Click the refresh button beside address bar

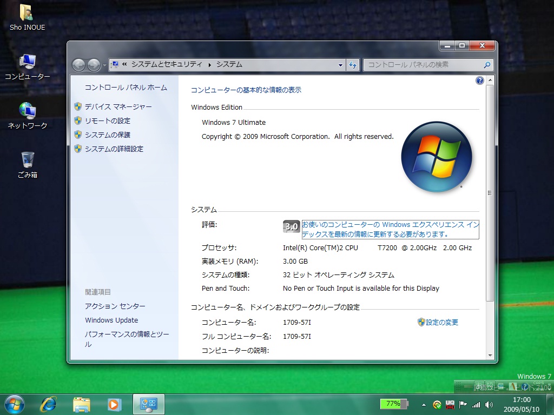(x=353, y=65)
